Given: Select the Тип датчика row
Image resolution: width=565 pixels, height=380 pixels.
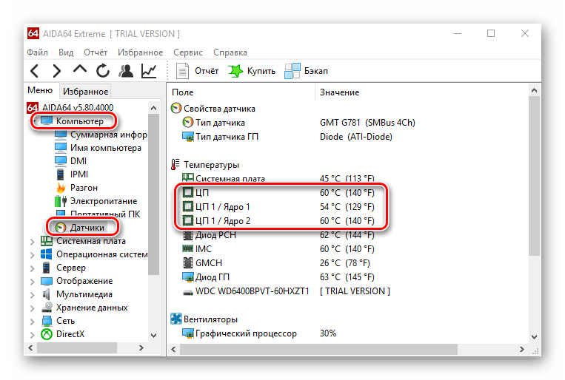Looking at the screenshot, I should 299,123.
